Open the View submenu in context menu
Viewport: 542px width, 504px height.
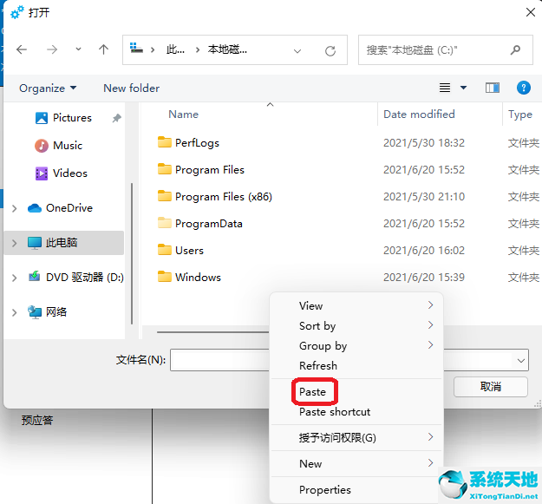click(356, 305)
